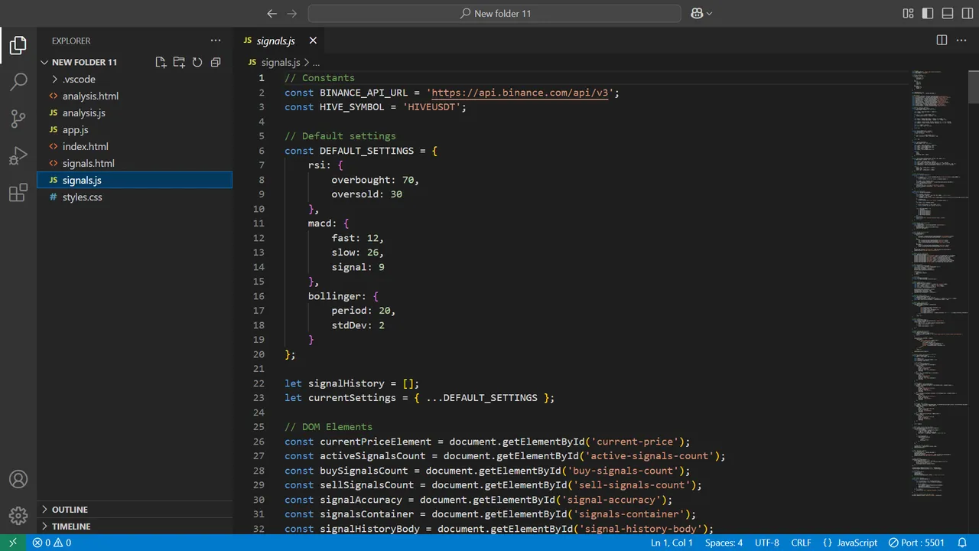Open the Copilot chat icon

tap(697, 13)
